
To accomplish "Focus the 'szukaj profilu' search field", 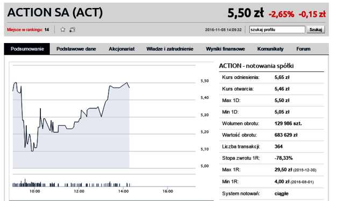I will 277,30.
